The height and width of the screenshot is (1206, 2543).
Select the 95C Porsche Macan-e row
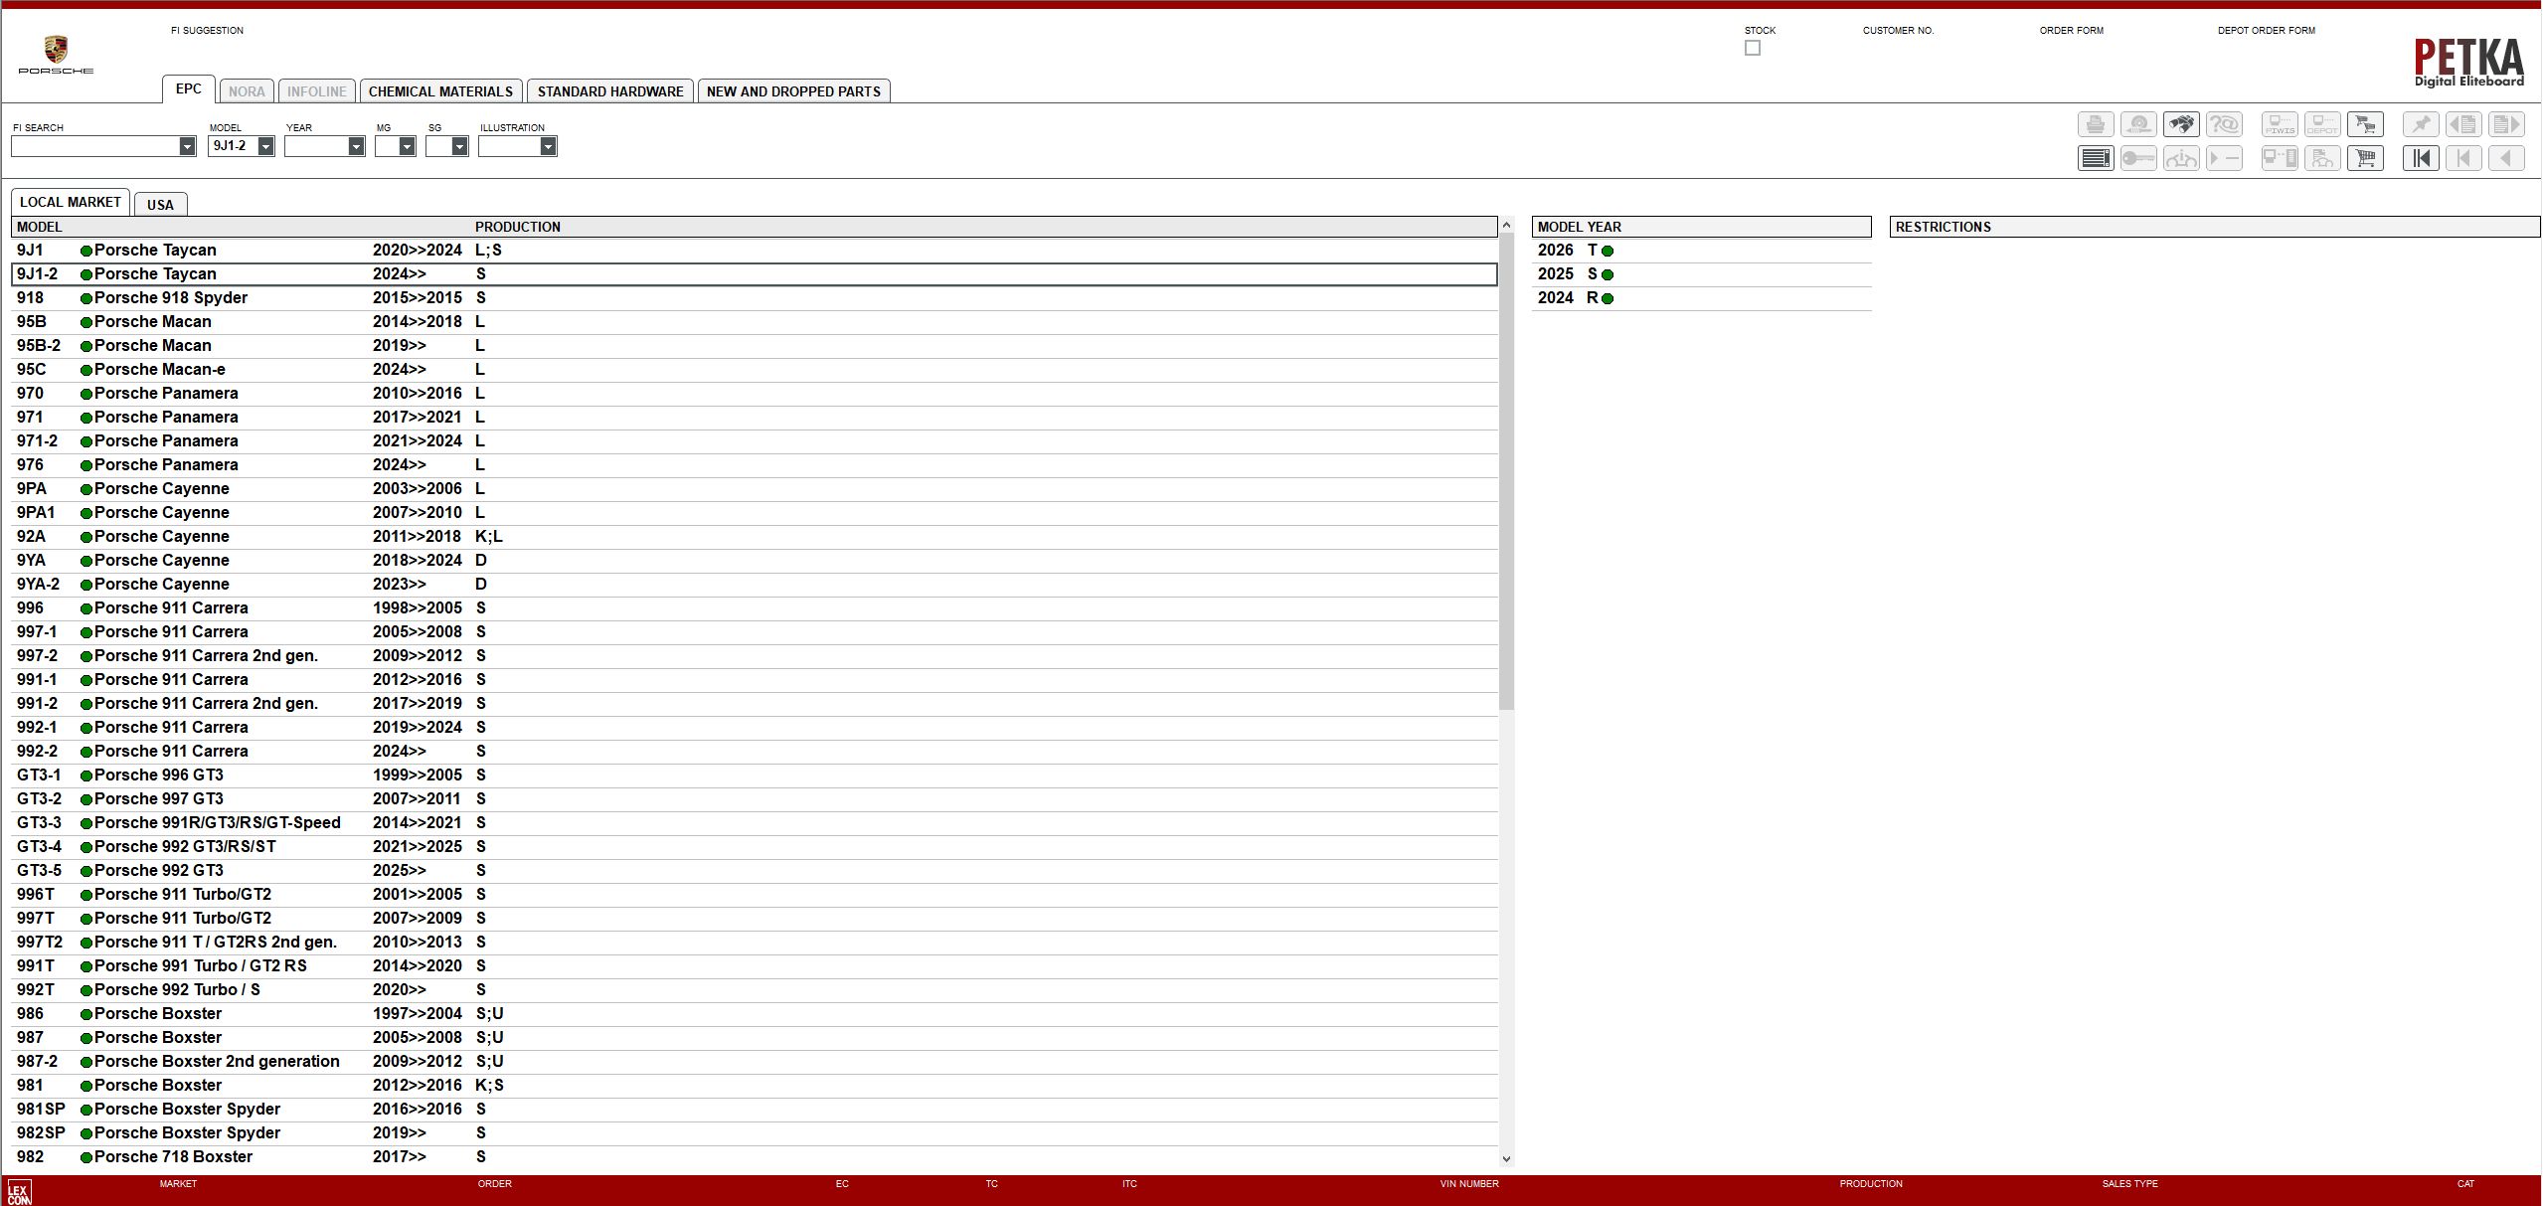pyautogui.click(x=159, y=370)
